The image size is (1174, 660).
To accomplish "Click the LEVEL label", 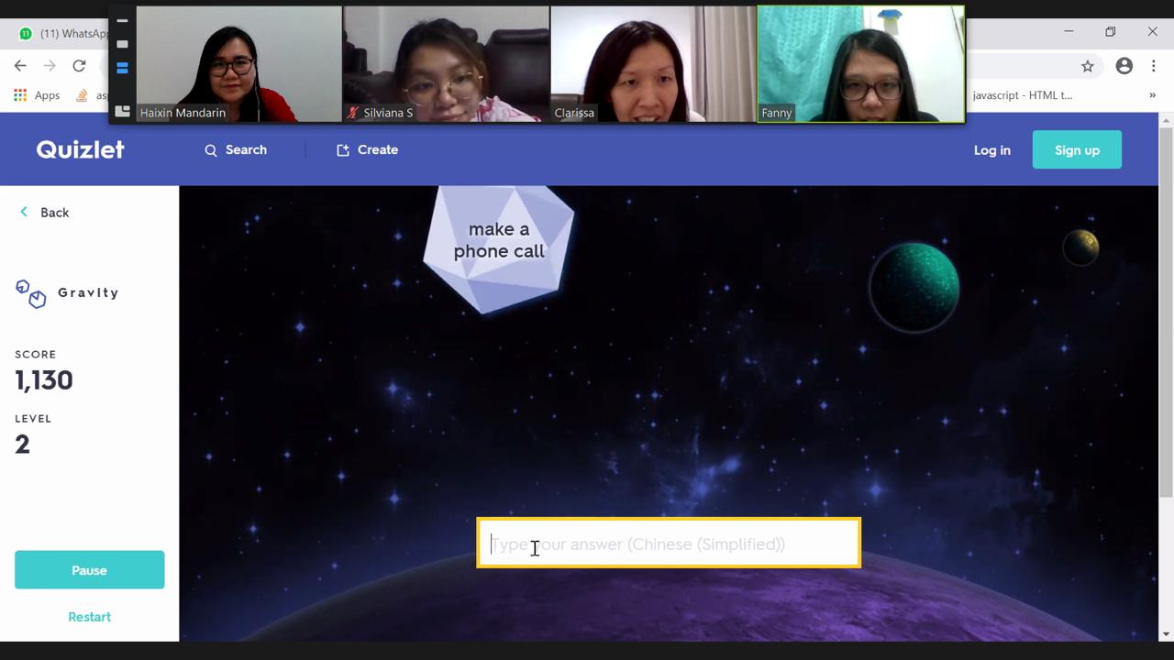I will [33, 419].
